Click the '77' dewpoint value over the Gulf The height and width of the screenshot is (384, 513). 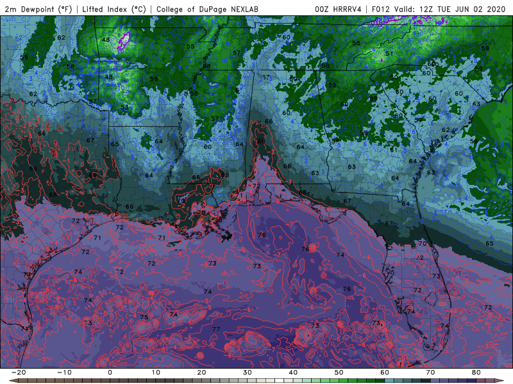tap(216, 329)
